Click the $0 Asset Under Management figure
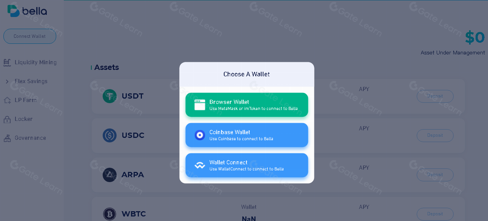 coord(474,37)
